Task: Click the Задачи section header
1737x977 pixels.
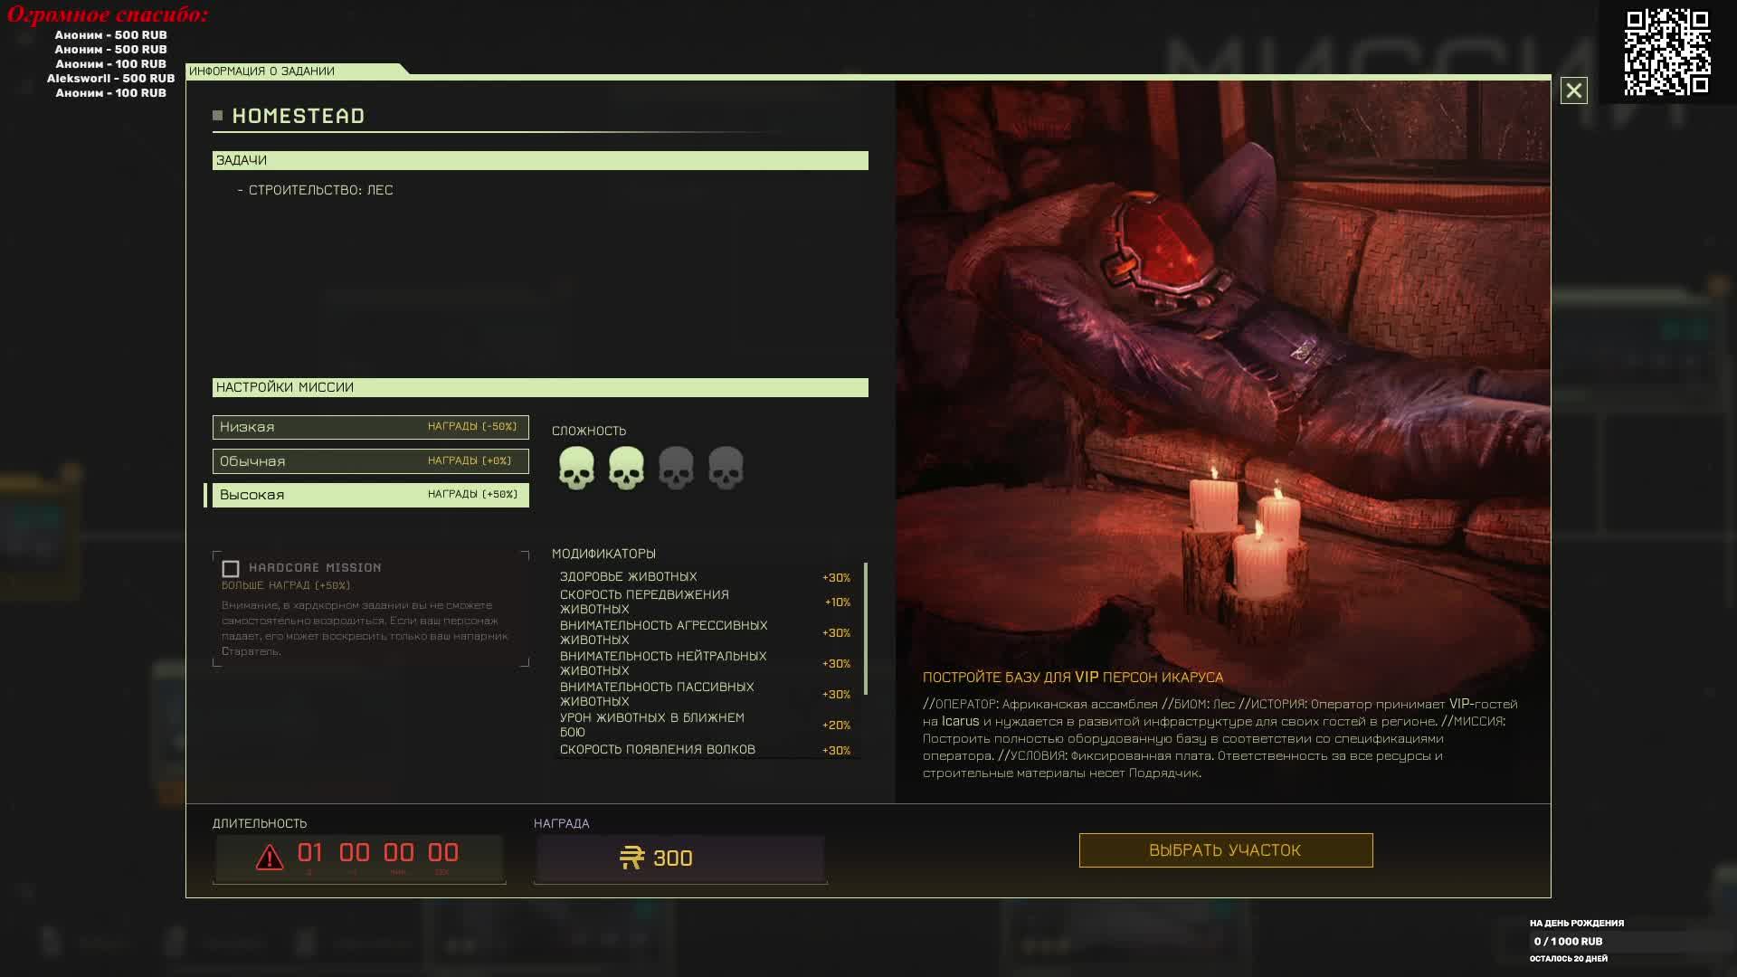Action: pos(539,160)
